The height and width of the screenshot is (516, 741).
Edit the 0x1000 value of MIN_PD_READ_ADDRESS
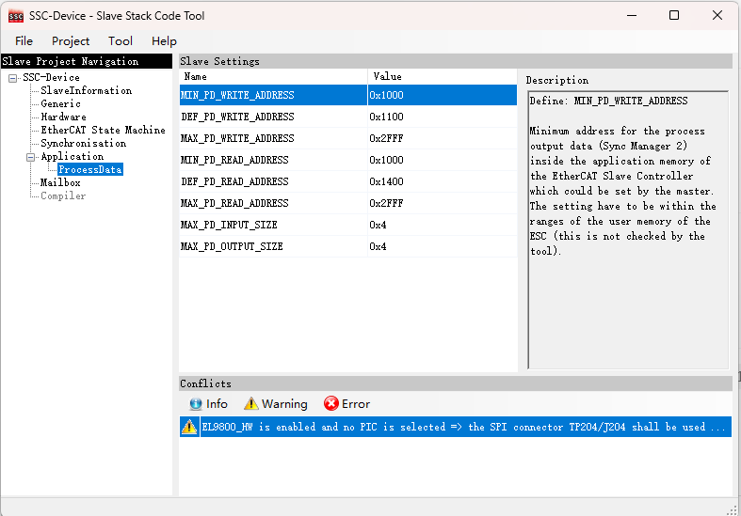[443, 161]
